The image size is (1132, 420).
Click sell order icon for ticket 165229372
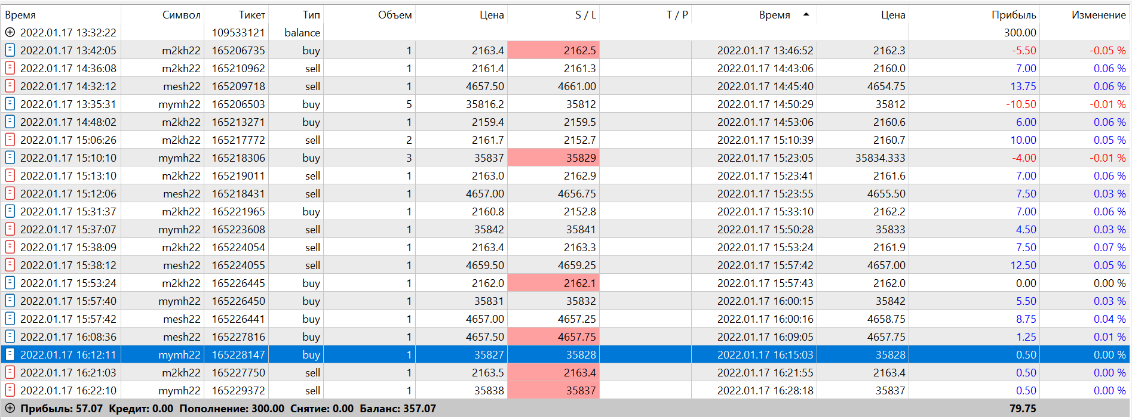click(x=10, y=390)
